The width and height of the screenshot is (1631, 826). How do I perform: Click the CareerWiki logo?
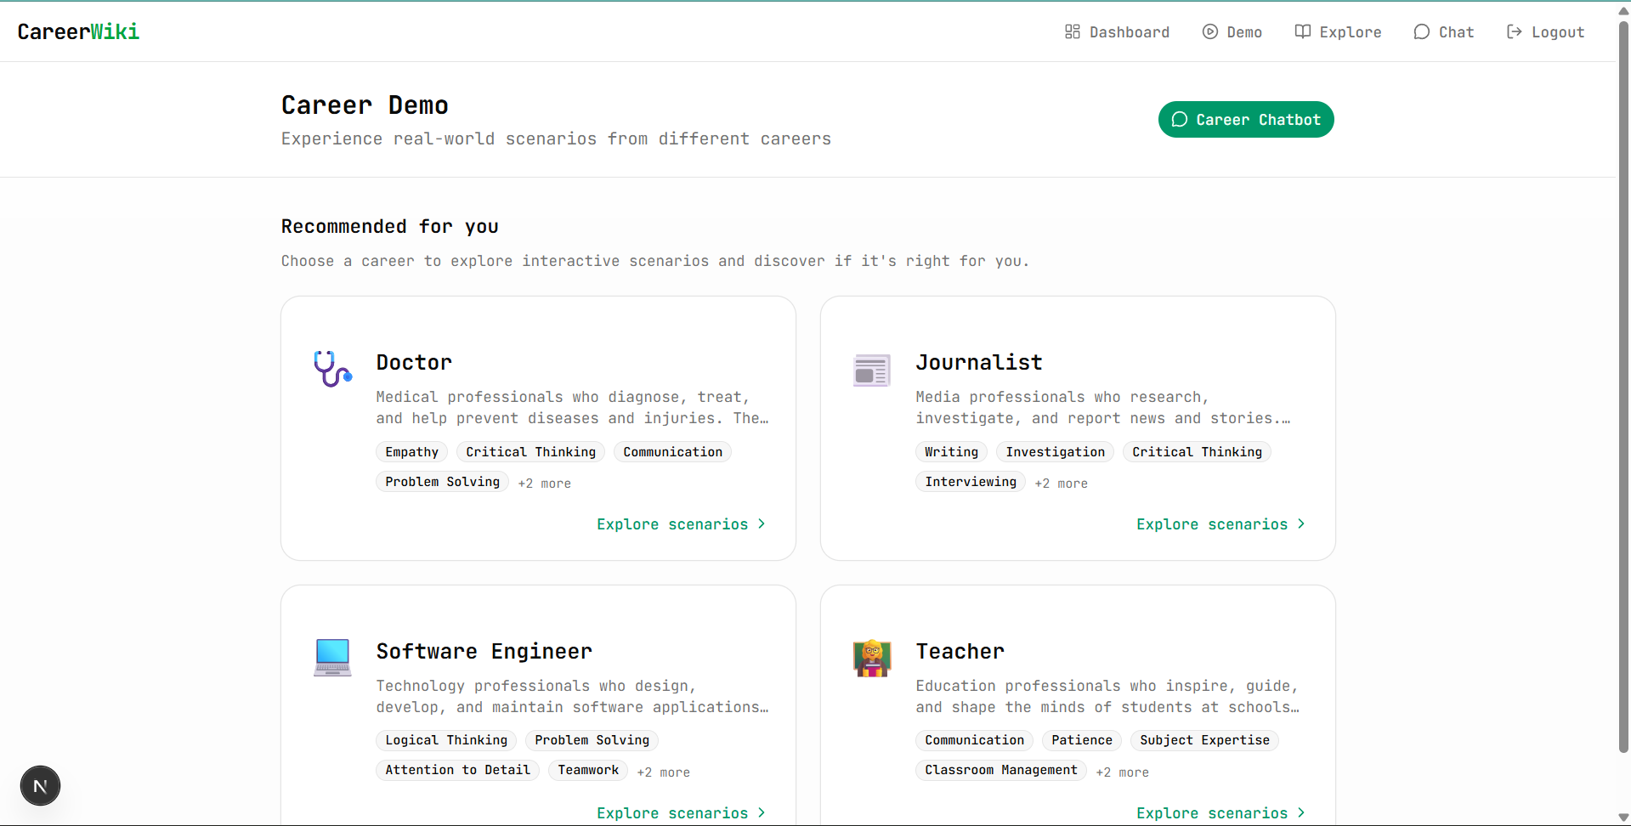[x=78, y=31]
